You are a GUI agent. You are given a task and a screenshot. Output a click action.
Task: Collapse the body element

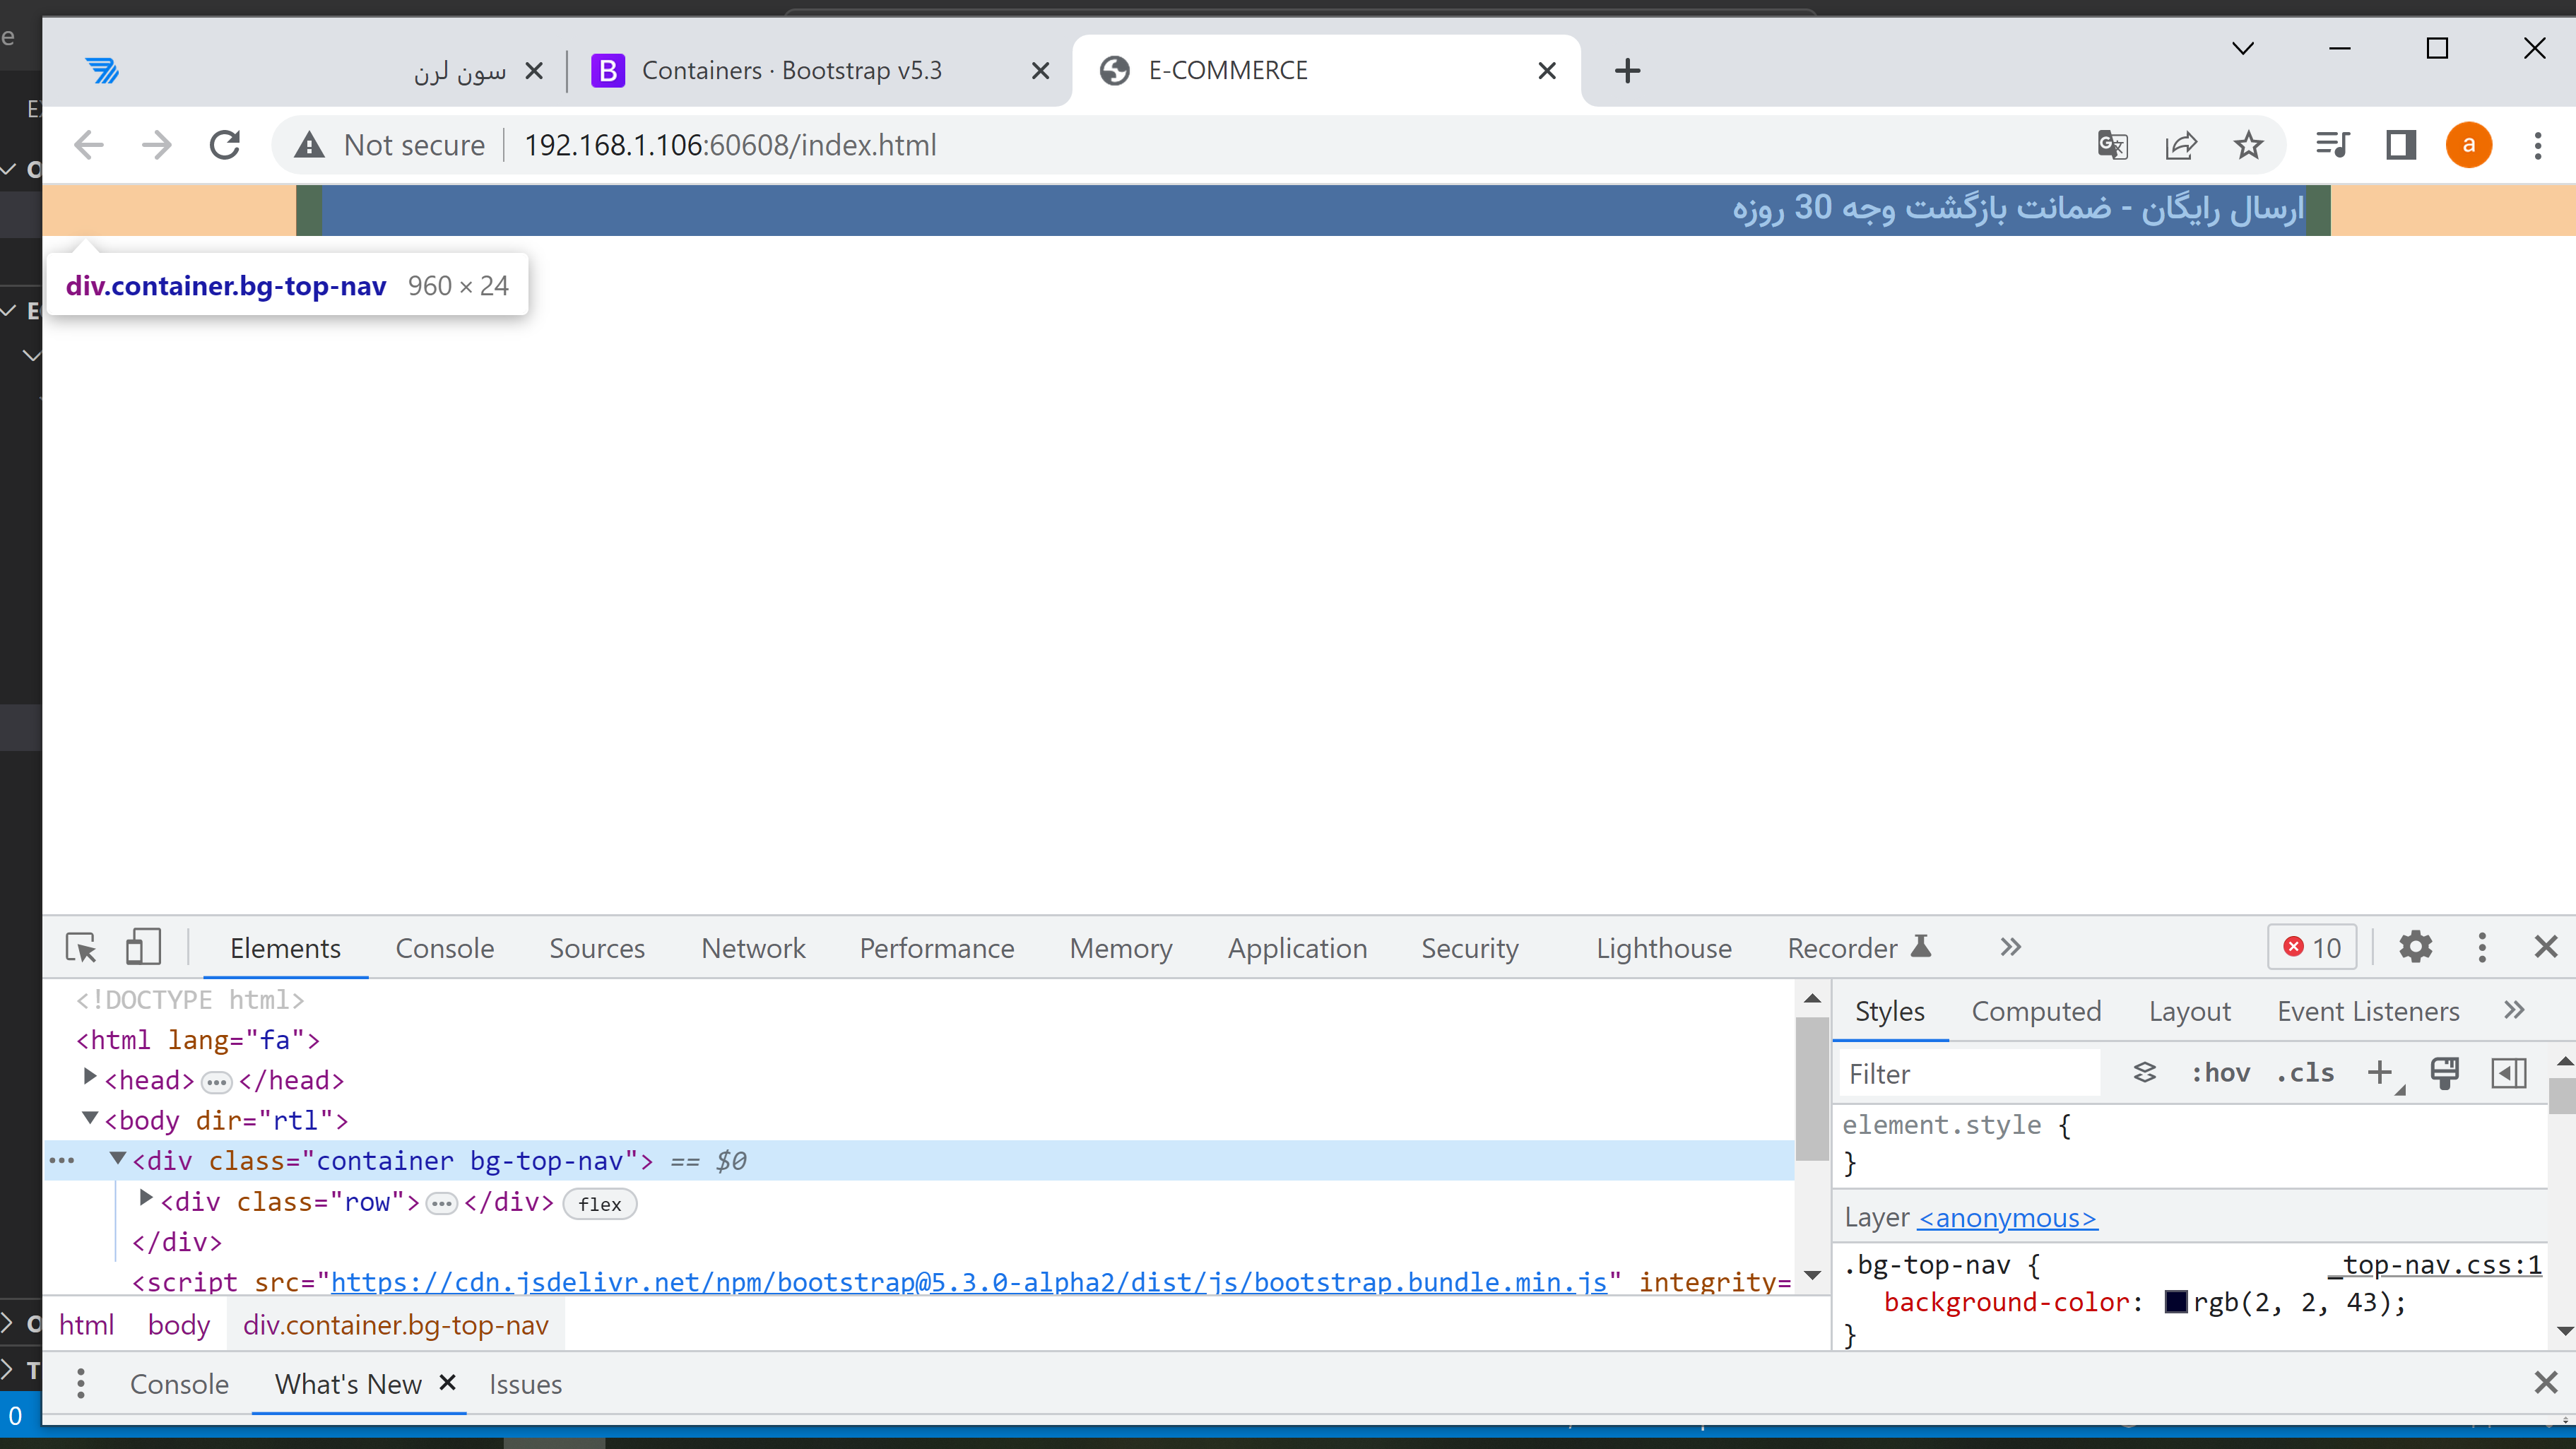tap(89, 1118)
